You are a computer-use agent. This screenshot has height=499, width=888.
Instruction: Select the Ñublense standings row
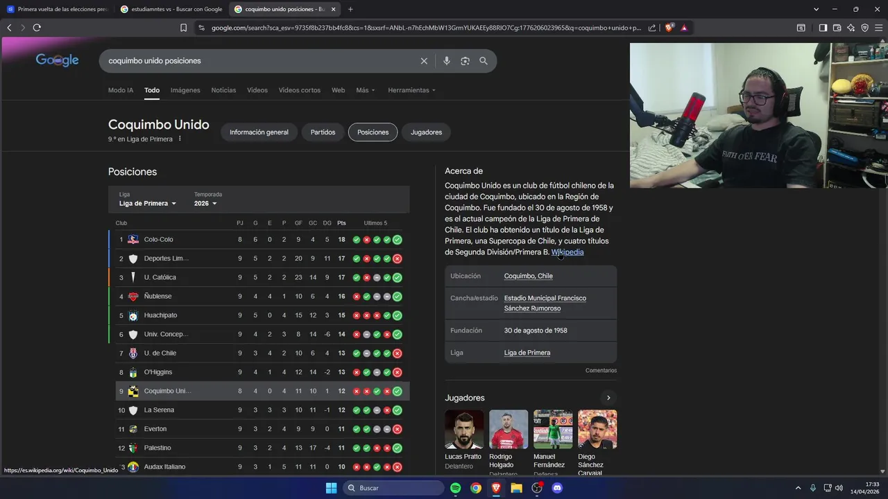(259, 297)
